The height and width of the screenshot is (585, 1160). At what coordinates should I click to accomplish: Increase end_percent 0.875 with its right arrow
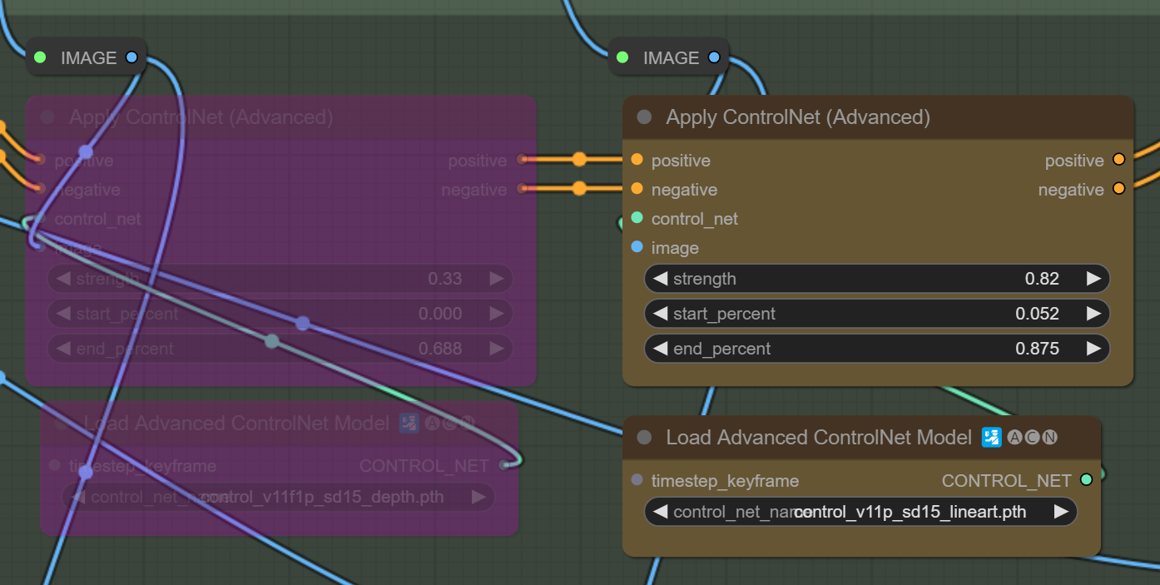point(1093,349)
